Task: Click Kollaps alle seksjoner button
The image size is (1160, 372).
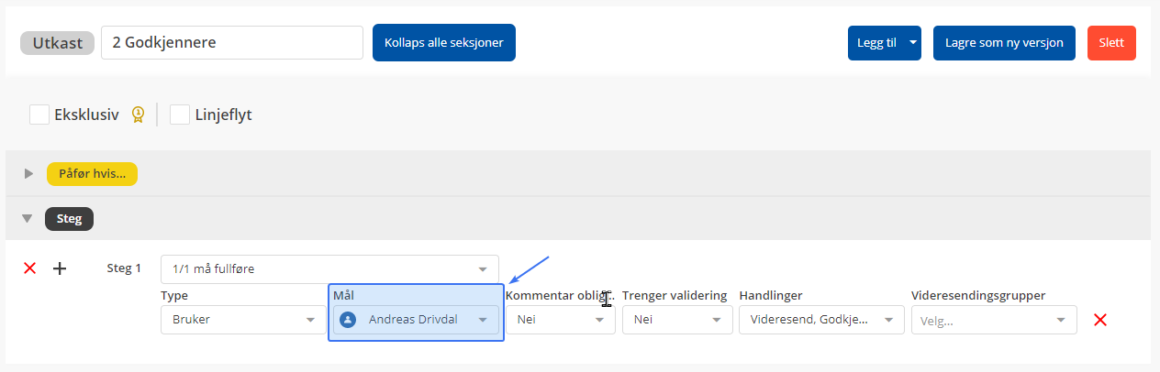Action: point(443,43)
